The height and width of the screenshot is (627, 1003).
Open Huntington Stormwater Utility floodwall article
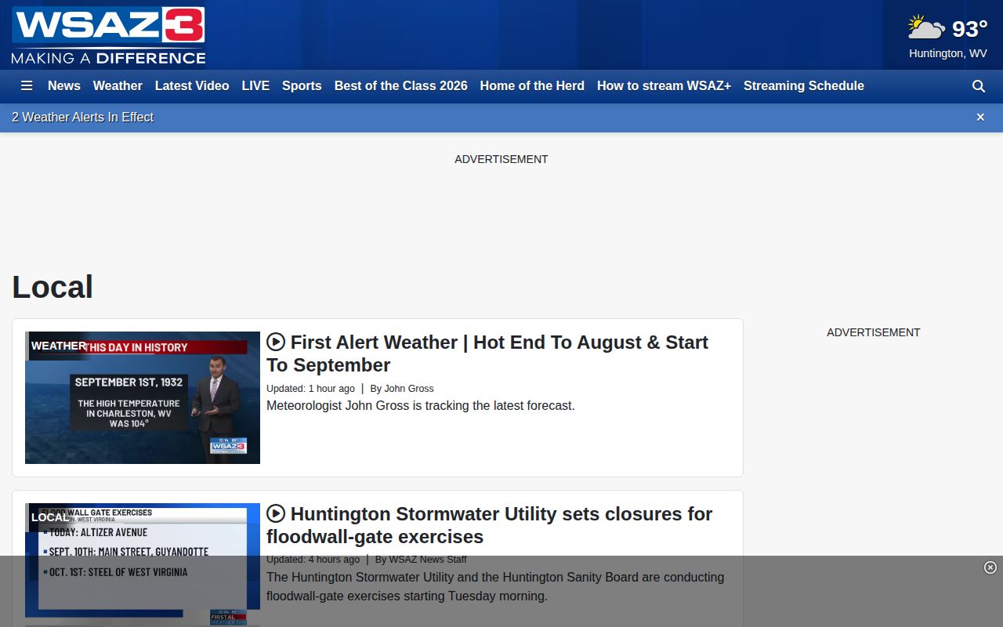pos(490,525)
